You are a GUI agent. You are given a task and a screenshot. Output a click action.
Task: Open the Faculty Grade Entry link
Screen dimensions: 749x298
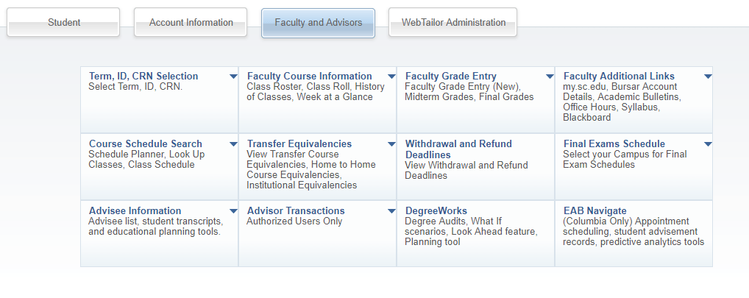450,76
